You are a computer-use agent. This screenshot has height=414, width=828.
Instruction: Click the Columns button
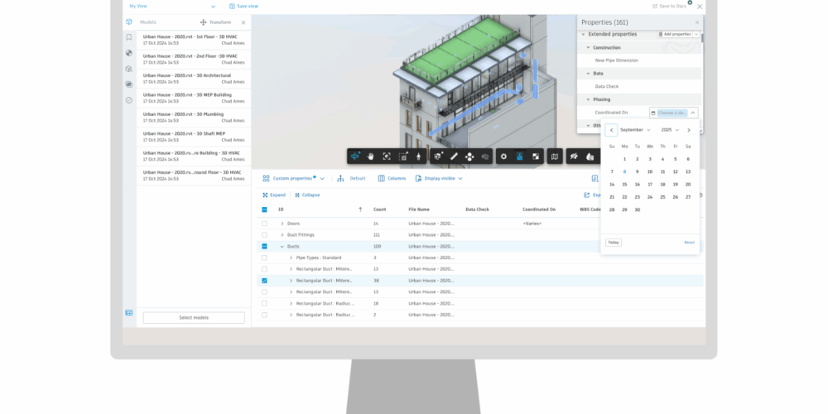[392, 179]
